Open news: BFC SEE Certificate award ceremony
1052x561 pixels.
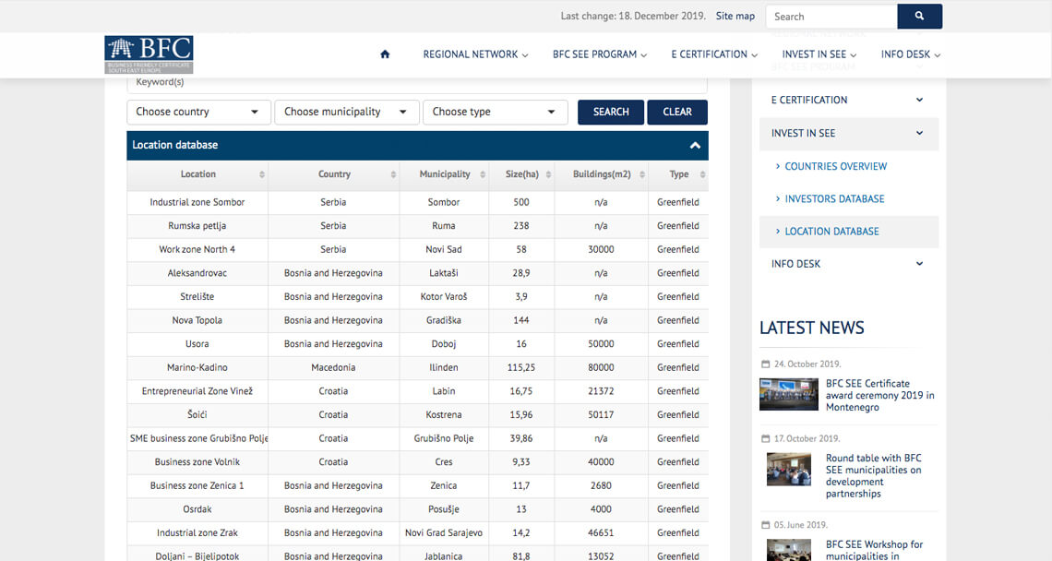[x=879, y=395]
